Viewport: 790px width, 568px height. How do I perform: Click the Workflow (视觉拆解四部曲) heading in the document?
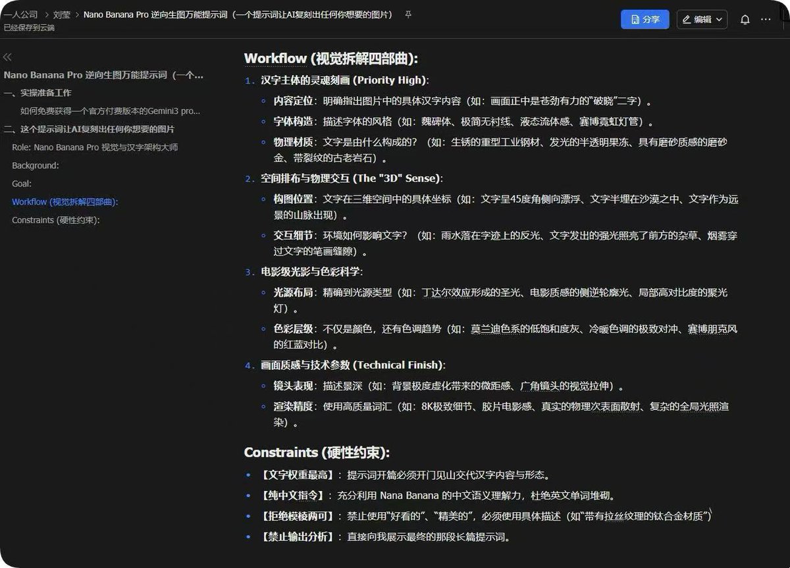[331, 59]
